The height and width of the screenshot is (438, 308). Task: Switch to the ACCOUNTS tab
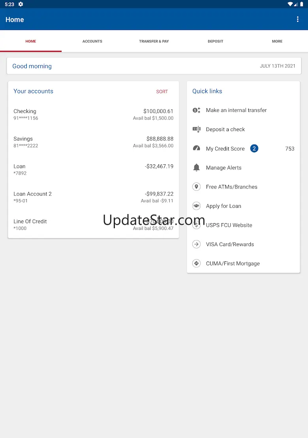point(92,41)
